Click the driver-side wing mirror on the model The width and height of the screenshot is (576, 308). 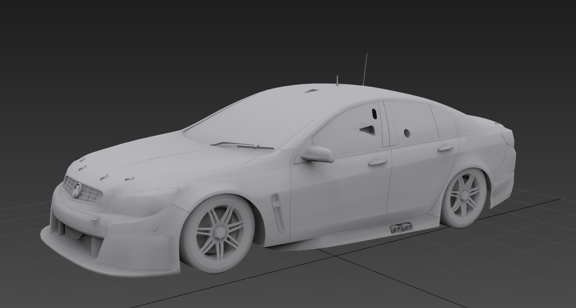(318, 154)
